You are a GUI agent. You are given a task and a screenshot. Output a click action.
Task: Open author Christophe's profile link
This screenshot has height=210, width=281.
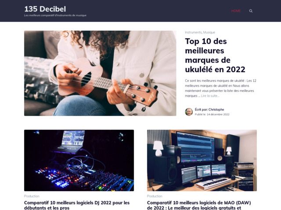pyautogui.click(x=216, y=109)
